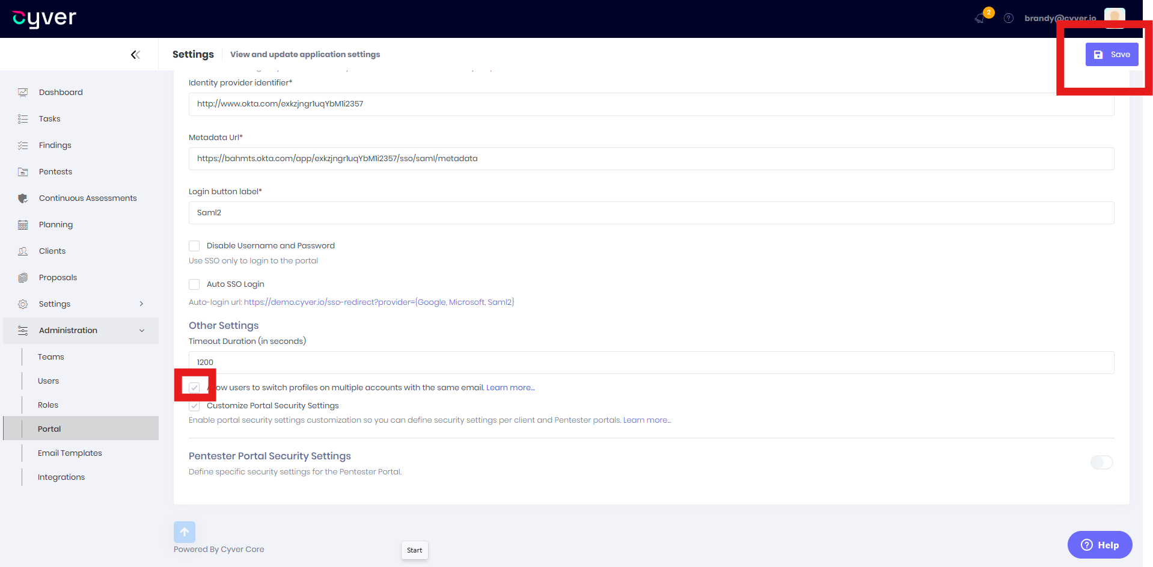Focus the Timeout Duration field
The width and height of the screenshot is (1153, 567).
pos(651,363)
